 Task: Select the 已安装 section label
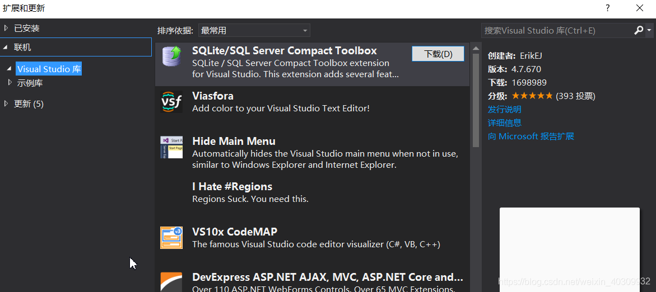click(27, 29)
